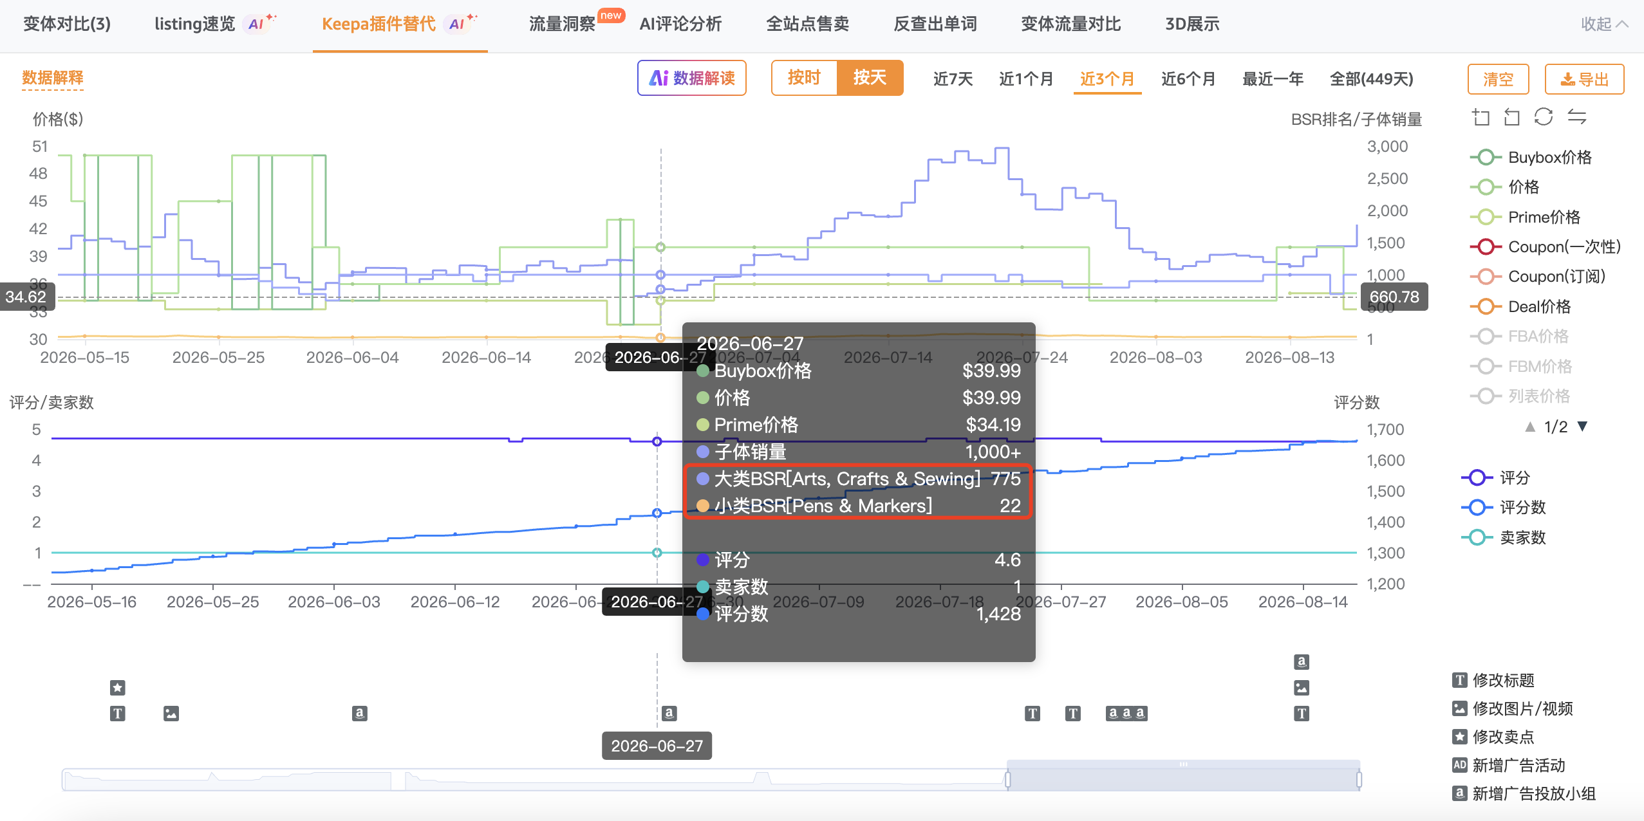The image size is (1644, 821).
Task: Open the 3D展示 tab
Action: 1192,24
